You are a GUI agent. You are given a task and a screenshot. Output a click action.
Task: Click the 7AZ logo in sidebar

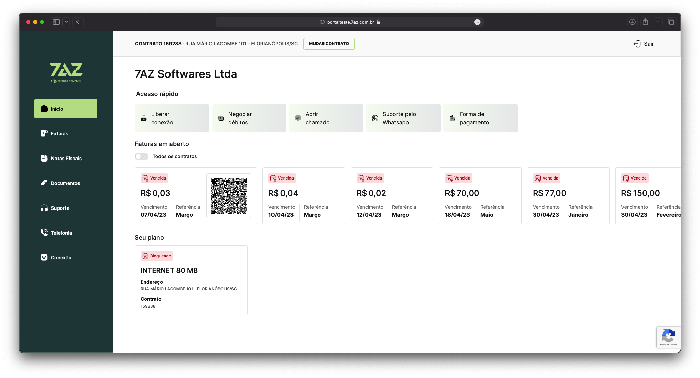click(x=66, y=73)
